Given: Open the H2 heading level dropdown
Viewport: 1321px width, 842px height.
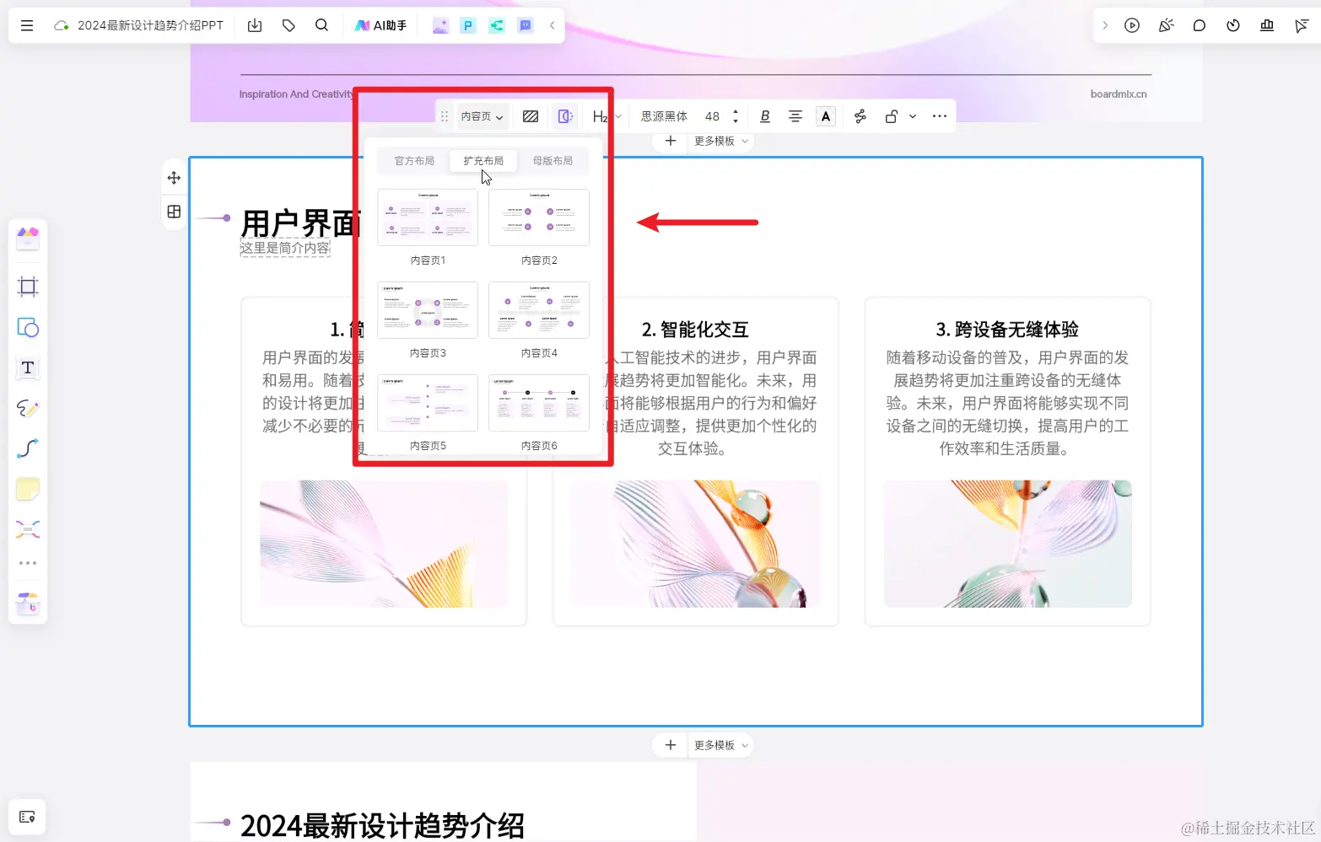Looking at the screenshot, I should coord(607,116).
